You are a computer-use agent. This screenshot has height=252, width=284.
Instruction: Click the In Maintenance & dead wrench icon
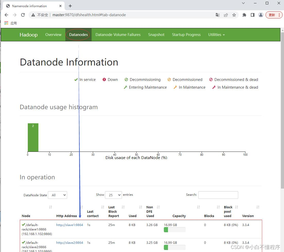(214, 87)
